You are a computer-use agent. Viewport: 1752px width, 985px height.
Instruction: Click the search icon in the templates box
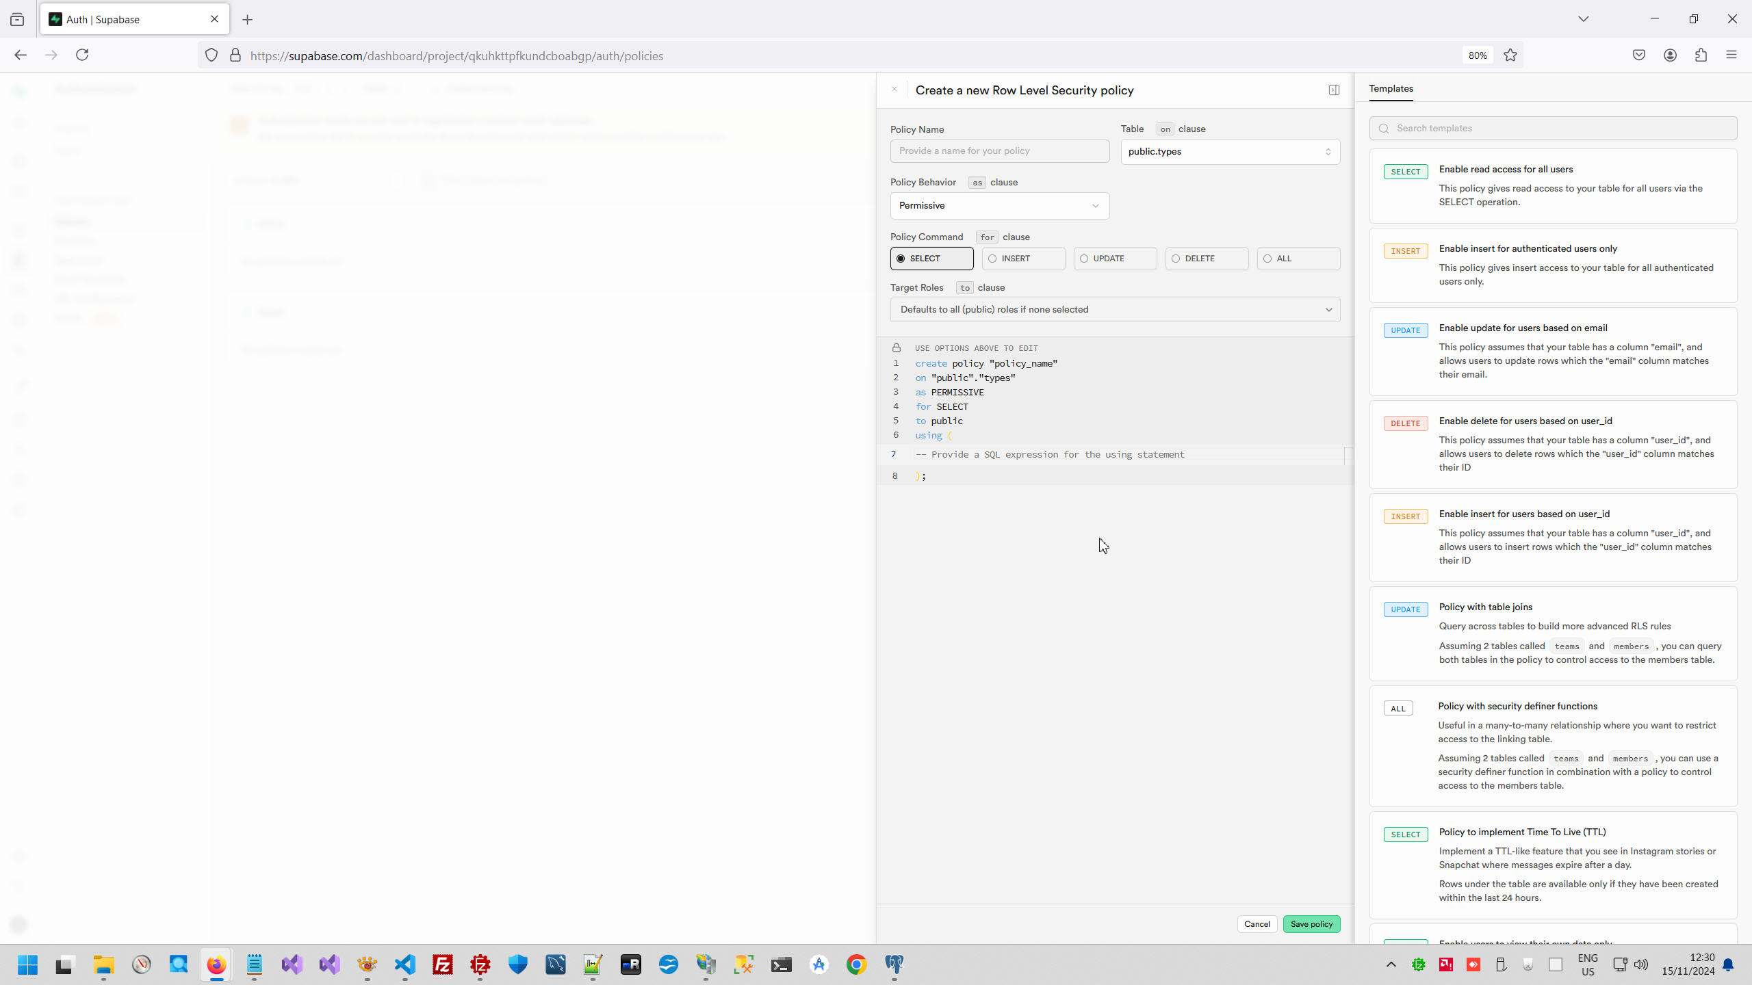[1384, 129]
